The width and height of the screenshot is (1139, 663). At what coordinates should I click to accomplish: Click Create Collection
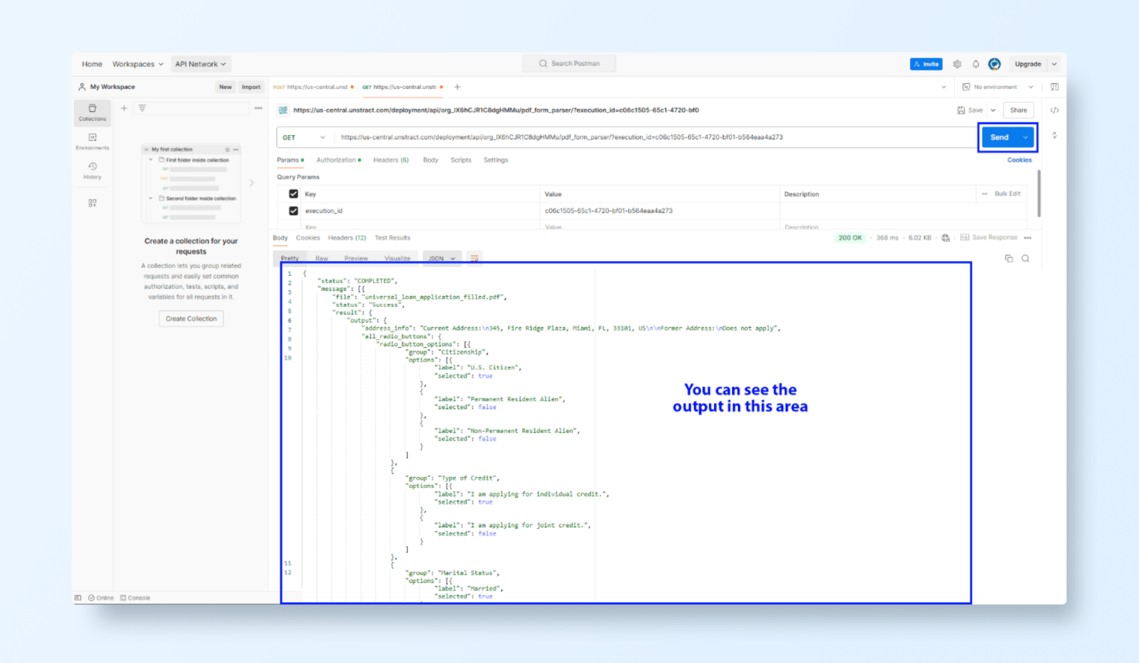point(191,318)
